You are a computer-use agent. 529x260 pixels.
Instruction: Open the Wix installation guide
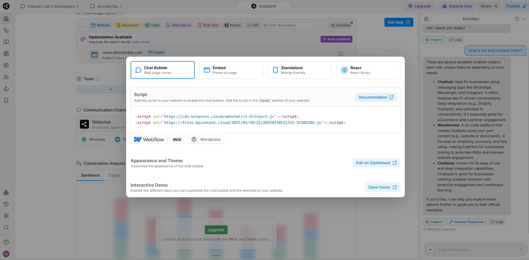click(177, 139)
